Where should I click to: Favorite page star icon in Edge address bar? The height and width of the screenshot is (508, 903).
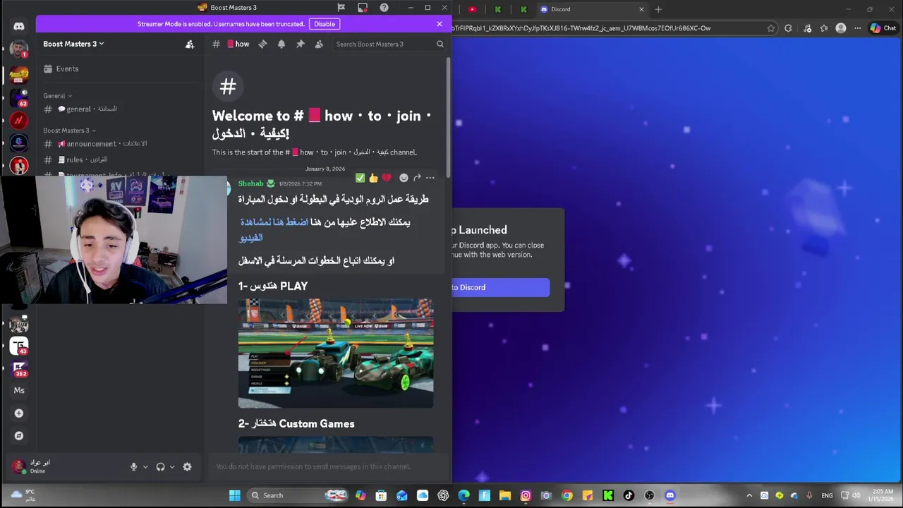pos(771,28)
